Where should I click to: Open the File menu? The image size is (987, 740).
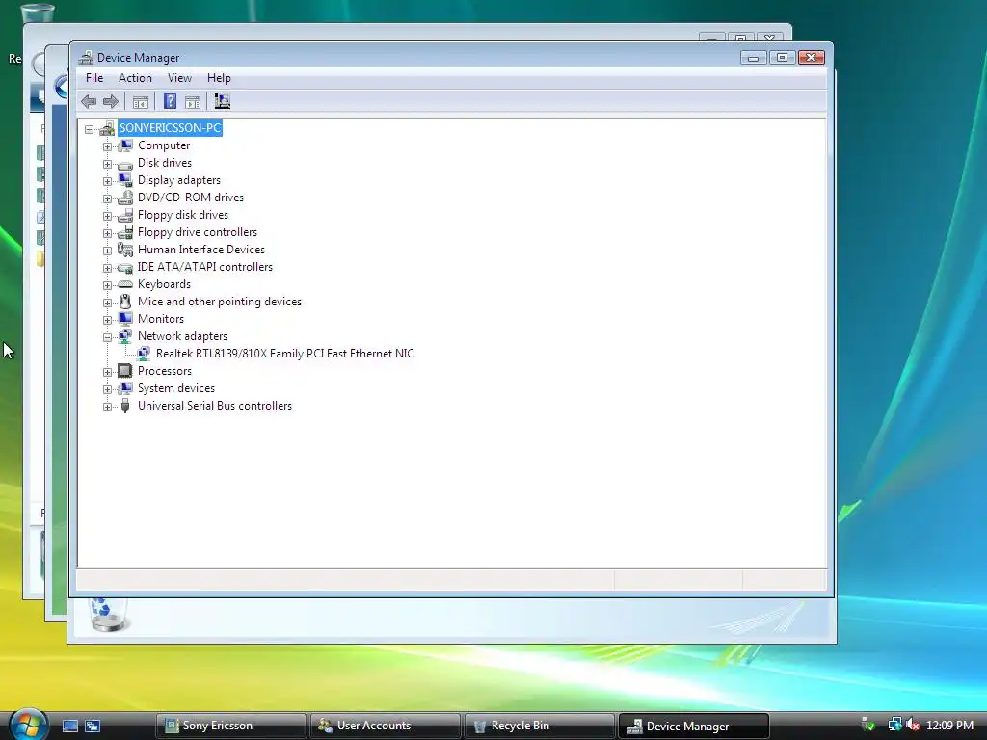94,78
